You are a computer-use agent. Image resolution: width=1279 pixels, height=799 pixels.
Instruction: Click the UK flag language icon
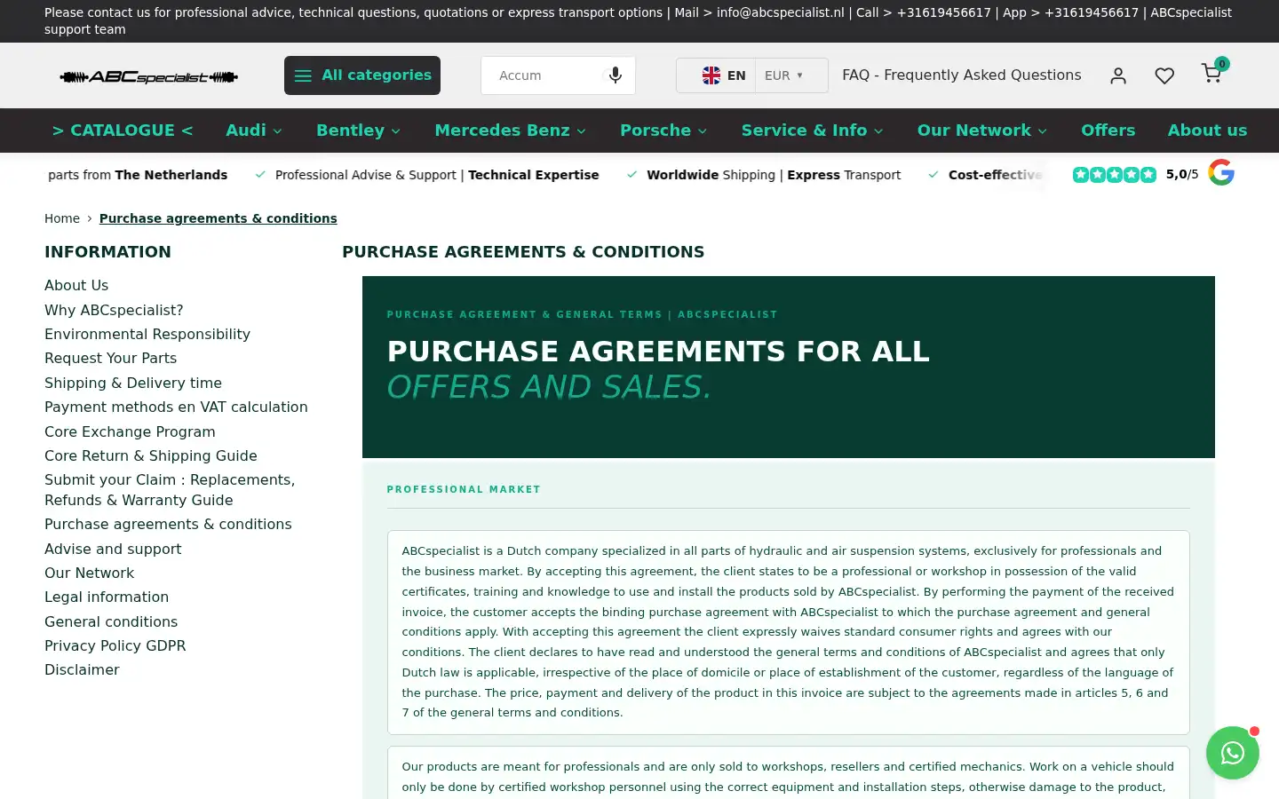(711, 75)
